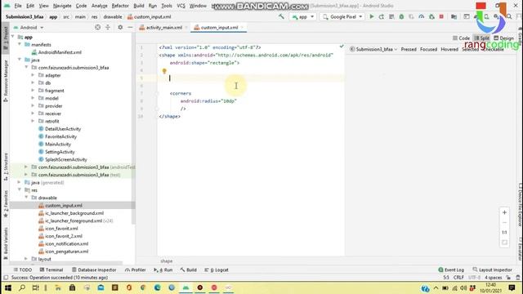Open the Navigate menu
The width and height of the screenshot is (523, 294).
(62, 6)
